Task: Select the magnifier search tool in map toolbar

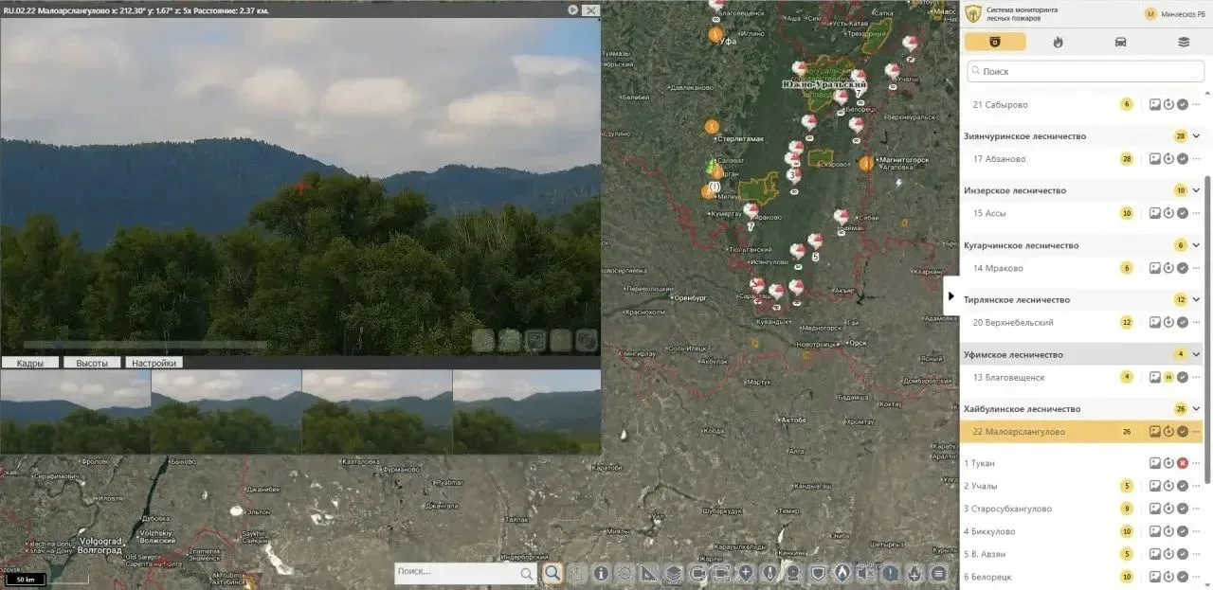Action: [552, 573]
